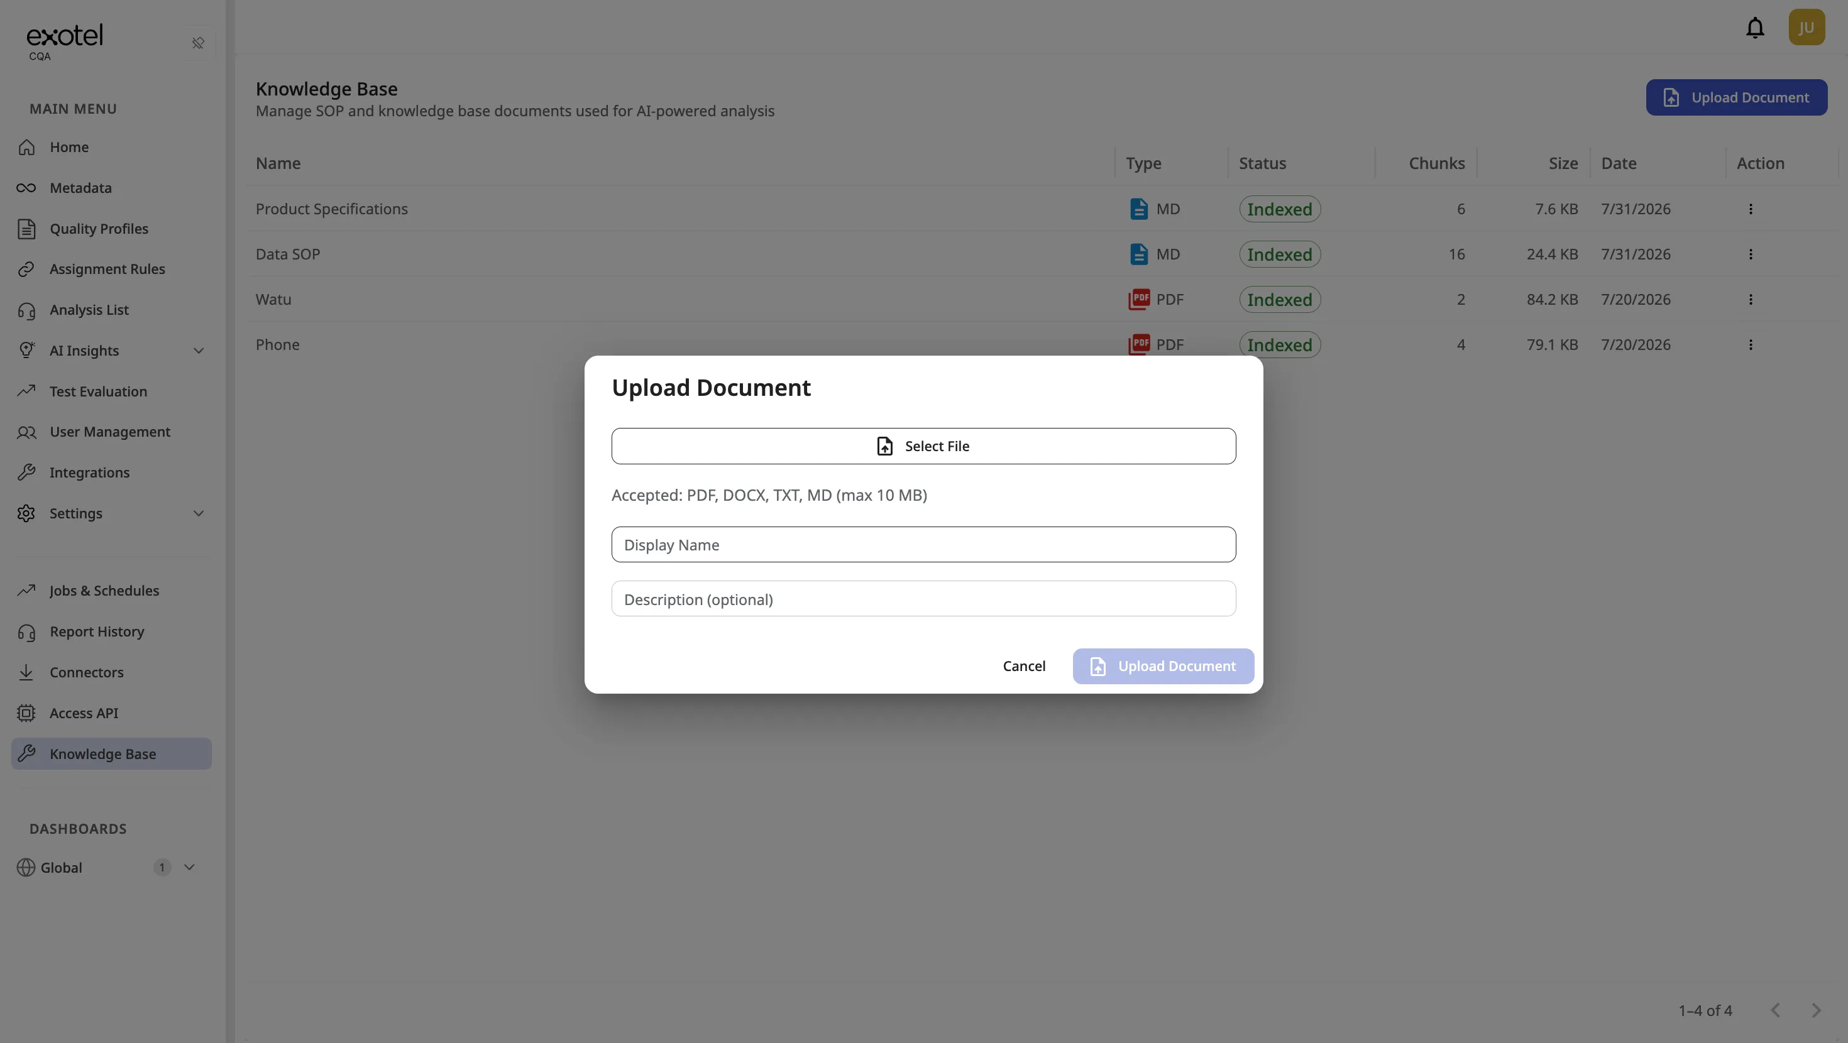Click the Home house icon in sidebar
1848x1043 pixels.
[x=26, y=147]
